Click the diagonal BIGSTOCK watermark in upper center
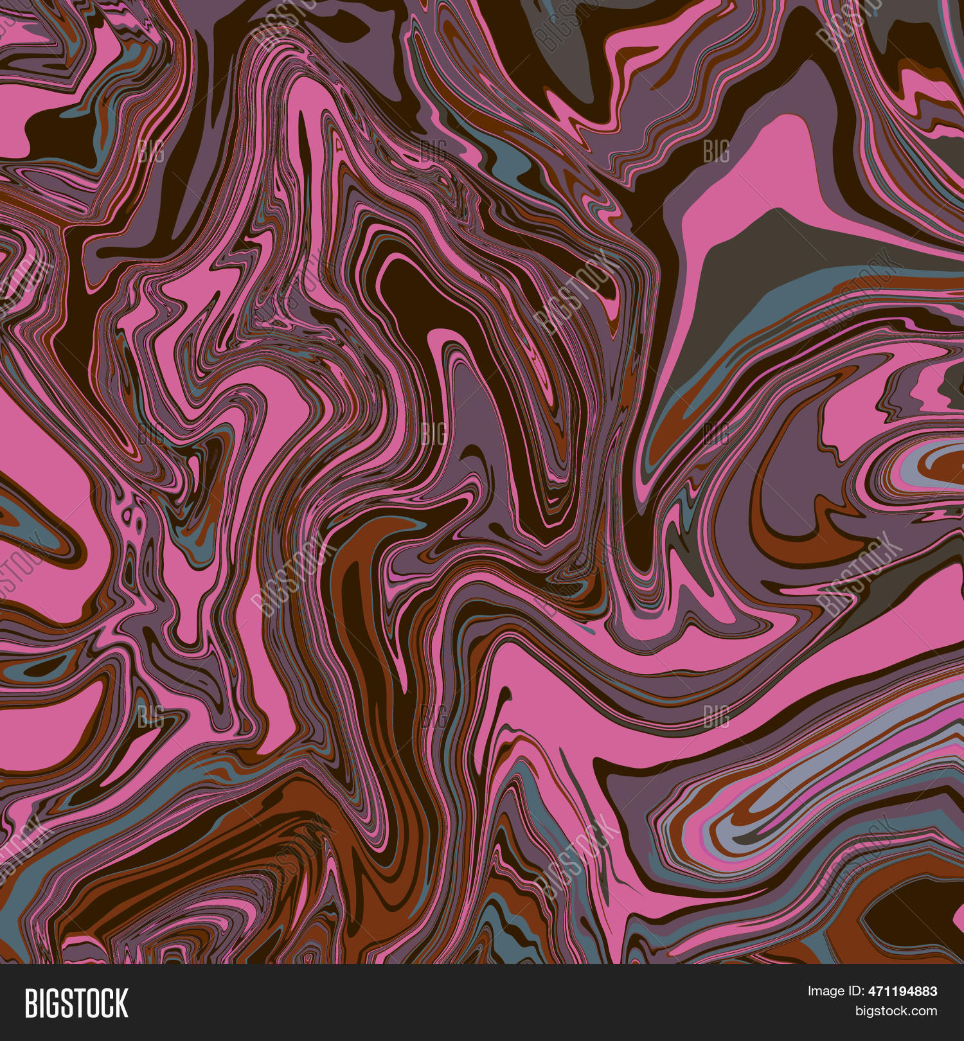 coord(574,292)
